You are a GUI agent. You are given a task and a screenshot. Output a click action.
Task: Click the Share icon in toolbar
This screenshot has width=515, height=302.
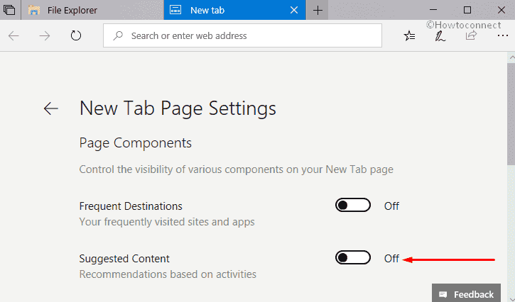click(x=470, y=35)
